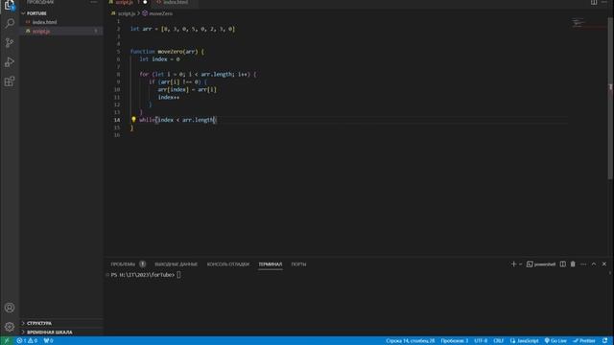Viewport: 614px width, 345px height.
Task: Click the for loop on line 8
Action: pyautogui.click(x=198, y=75)
